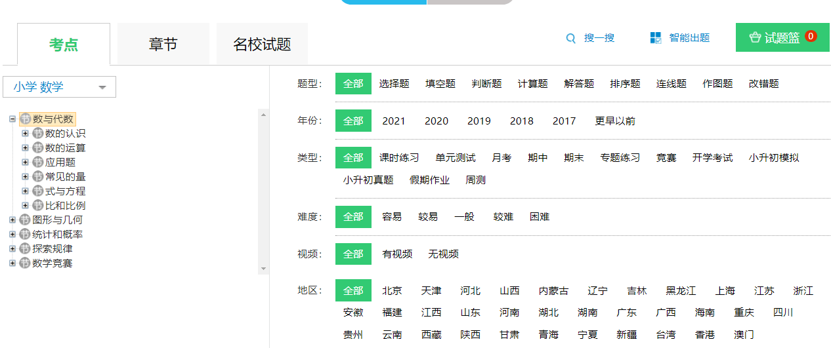Click the node icon next to 数的运算
The image size is (831, 348).
coord(38,148)
